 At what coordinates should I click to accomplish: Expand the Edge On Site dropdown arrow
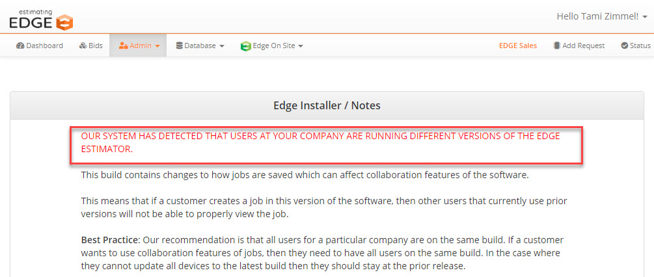click(300, 46)
